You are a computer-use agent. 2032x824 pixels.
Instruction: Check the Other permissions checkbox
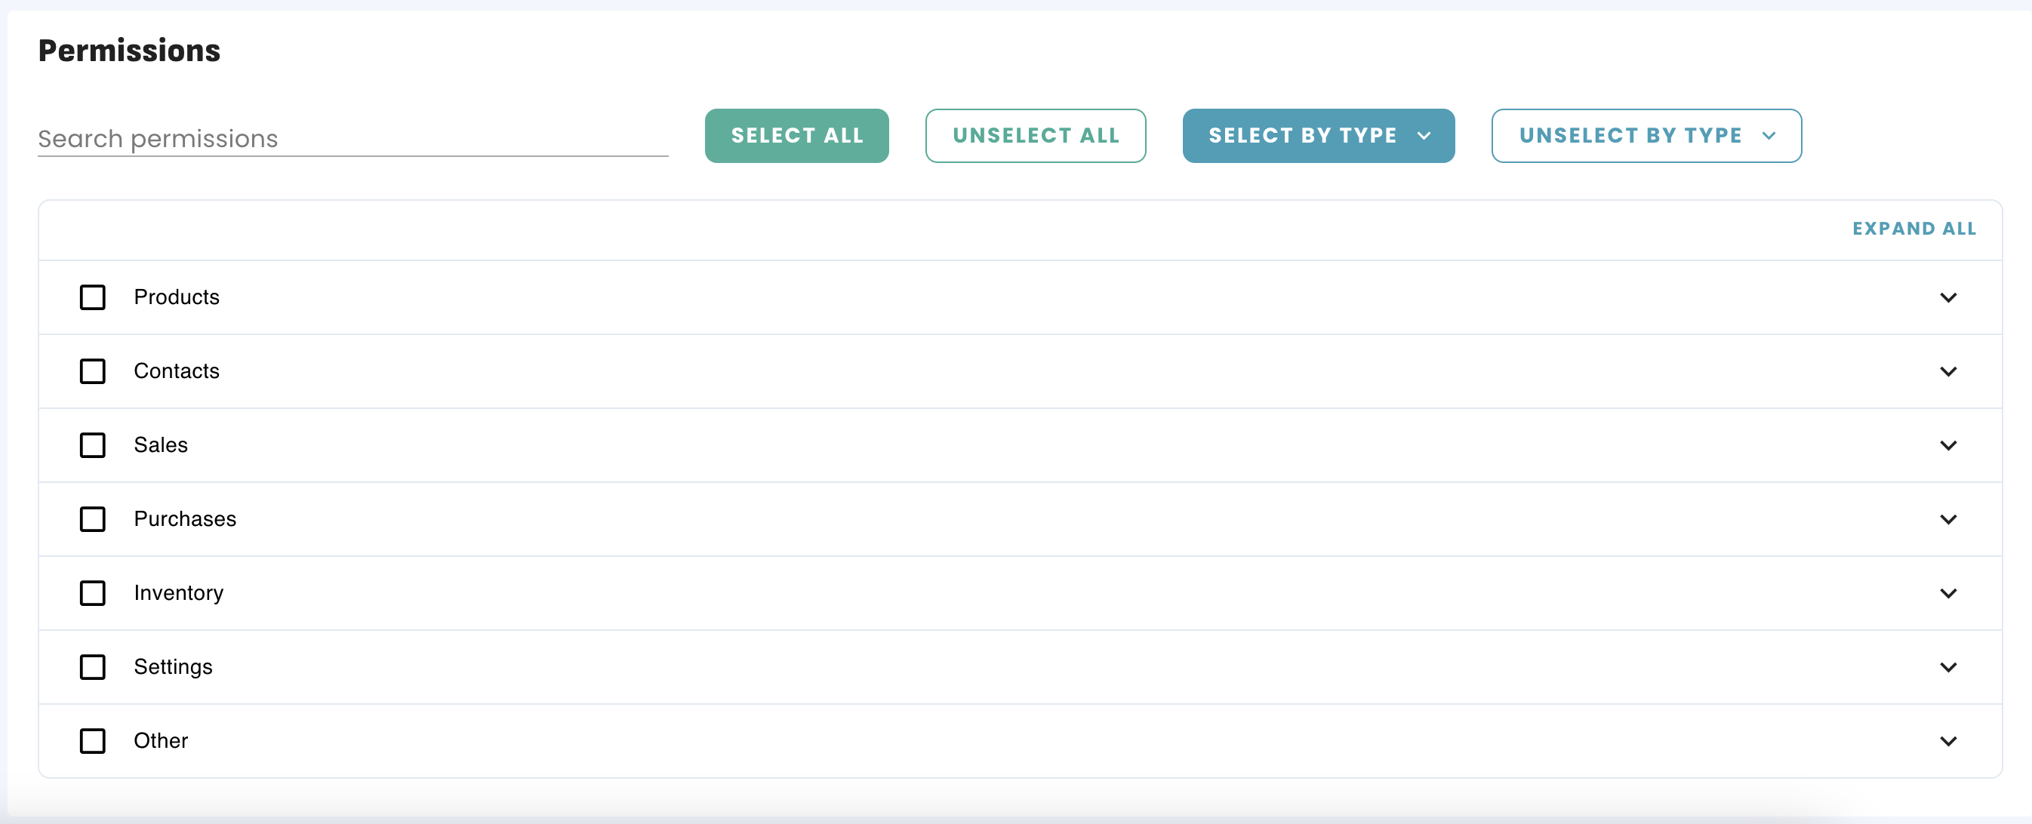coord(92,741)
